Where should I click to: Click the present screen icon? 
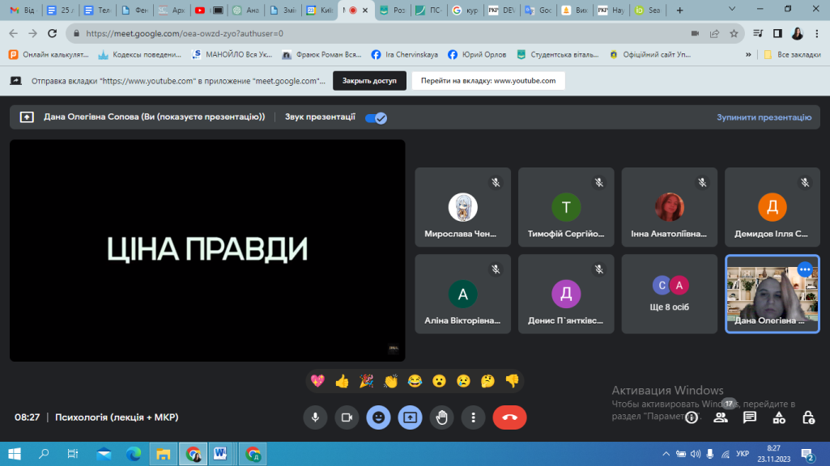coord(410,417)
